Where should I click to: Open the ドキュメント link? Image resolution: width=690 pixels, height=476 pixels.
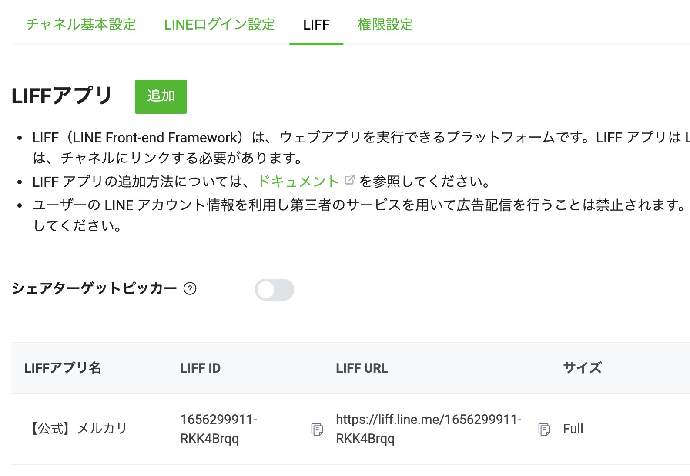(x=298, y=181)
